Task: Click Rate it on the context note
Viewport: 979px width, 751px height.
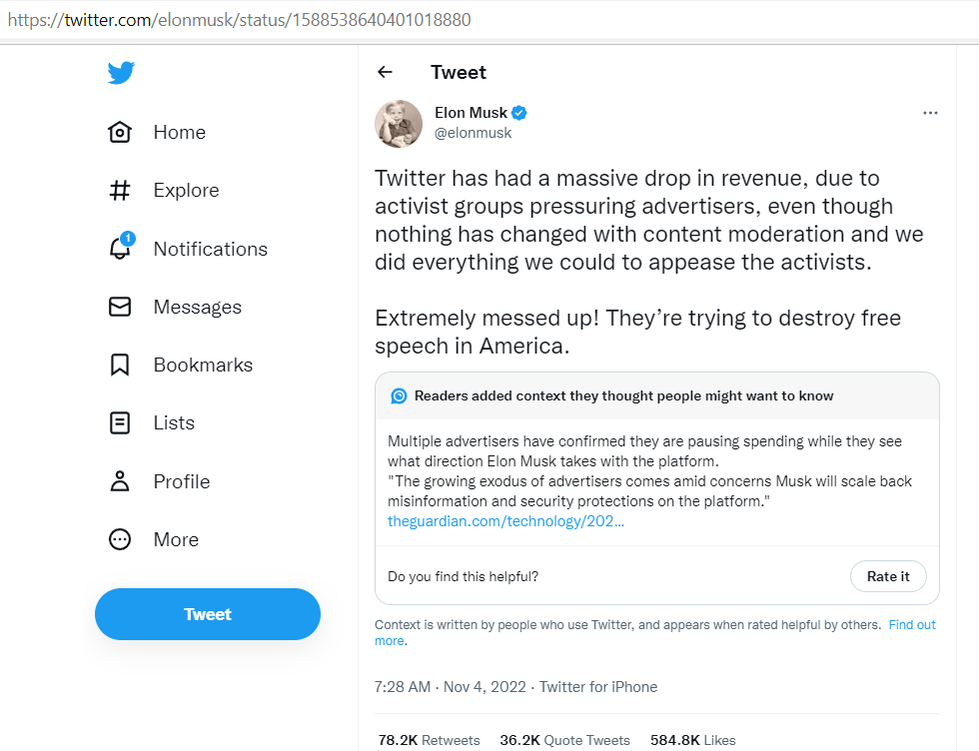Action: (888, 576)
